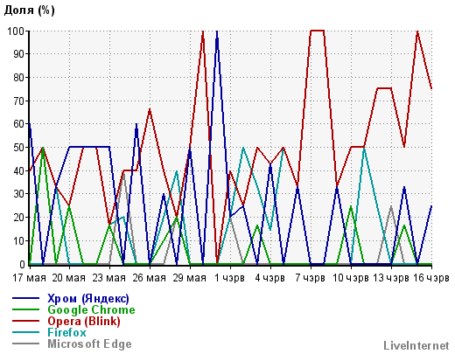Viewport: 455px width, 354px height.
Task: Click the red Opera legend line swatch
Action: coord(25,321)
